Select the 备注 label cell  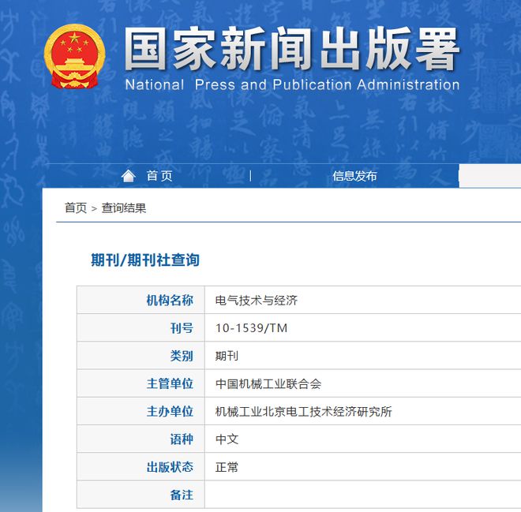pos(141,495)
